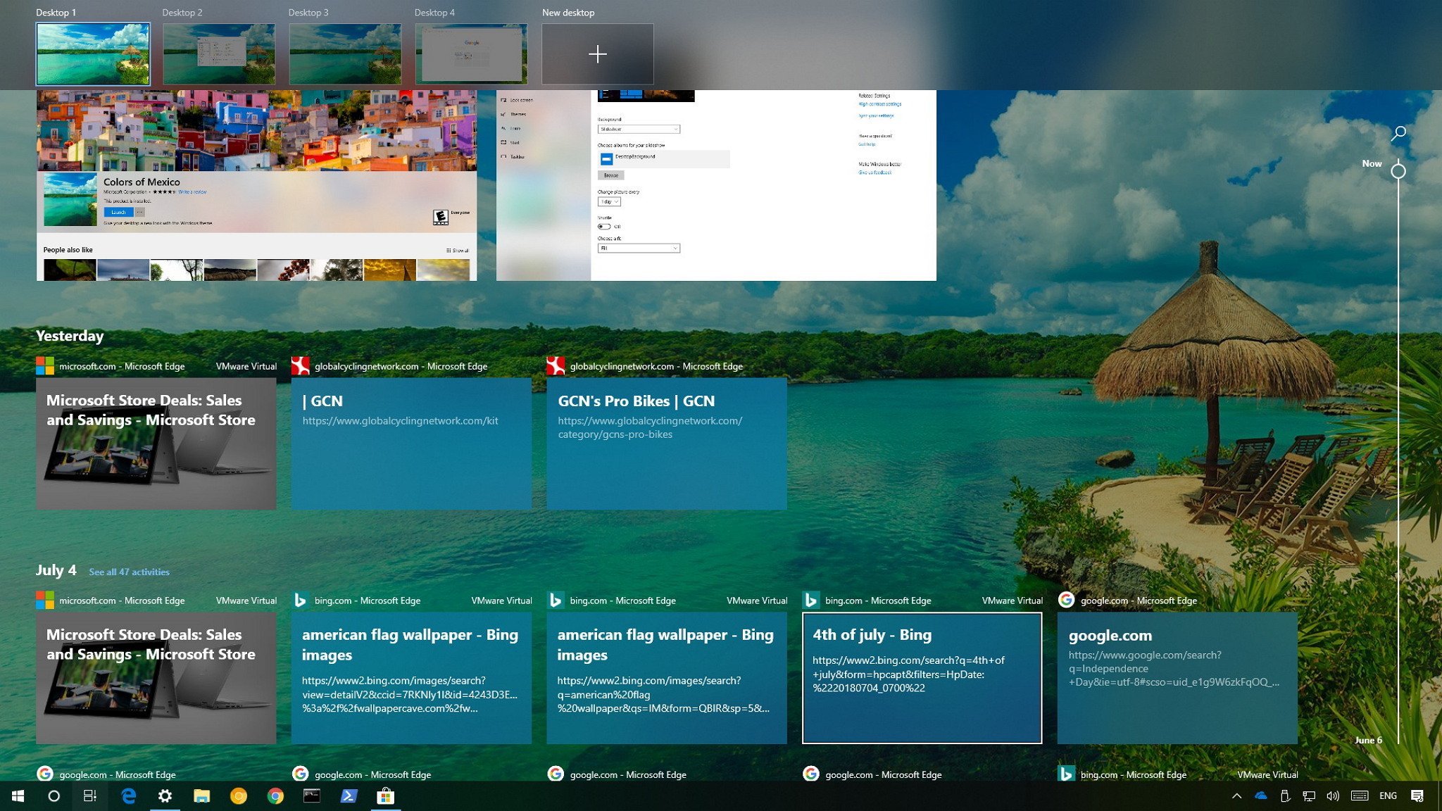This screenshot has height=811, width=1442.
Task: Open File Explorer taskbar icon
Action: click(x=202, y=796)
